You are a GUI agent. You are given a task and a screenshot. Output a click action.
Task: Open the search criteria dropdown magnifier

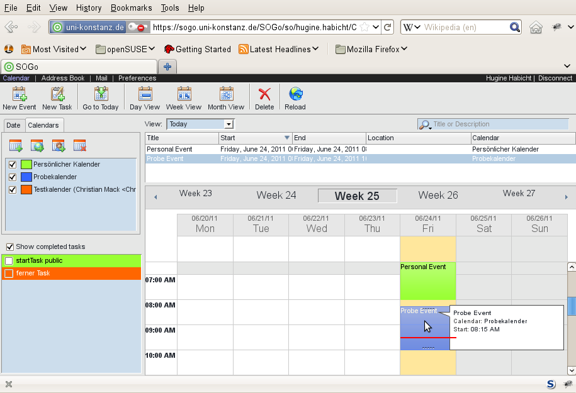[x=425, y=125]
